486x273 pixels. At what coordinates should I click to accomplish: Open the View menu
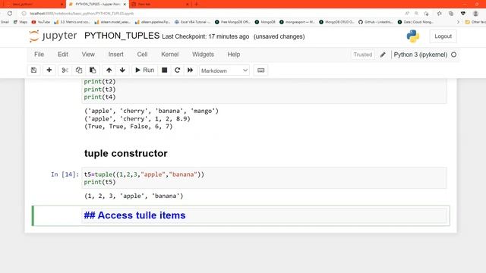[88, 55]
